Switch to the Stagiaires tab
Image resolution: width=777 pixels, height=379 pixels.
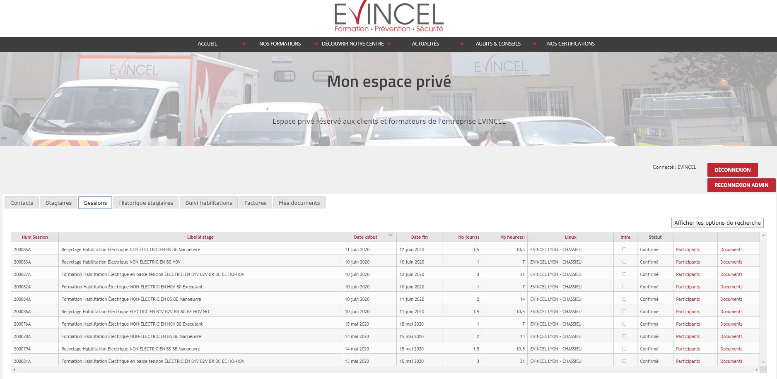58,203
